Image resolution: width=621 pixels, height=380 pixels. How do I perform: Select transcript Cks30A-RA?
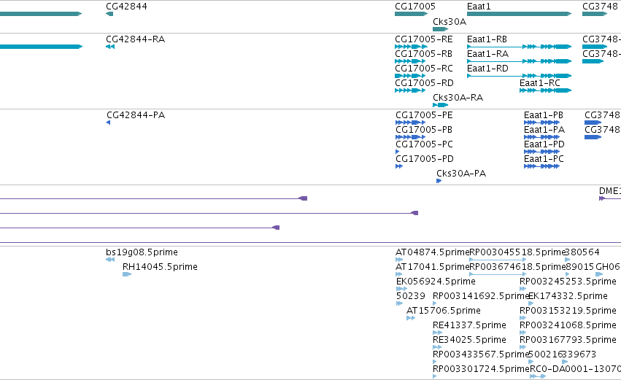[x=458, y=98]
